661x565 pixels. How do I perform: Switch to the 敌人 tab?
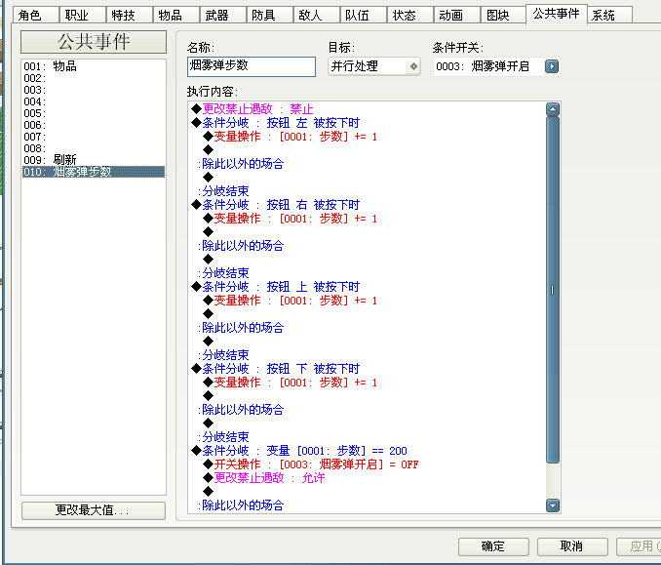point(317,16)
